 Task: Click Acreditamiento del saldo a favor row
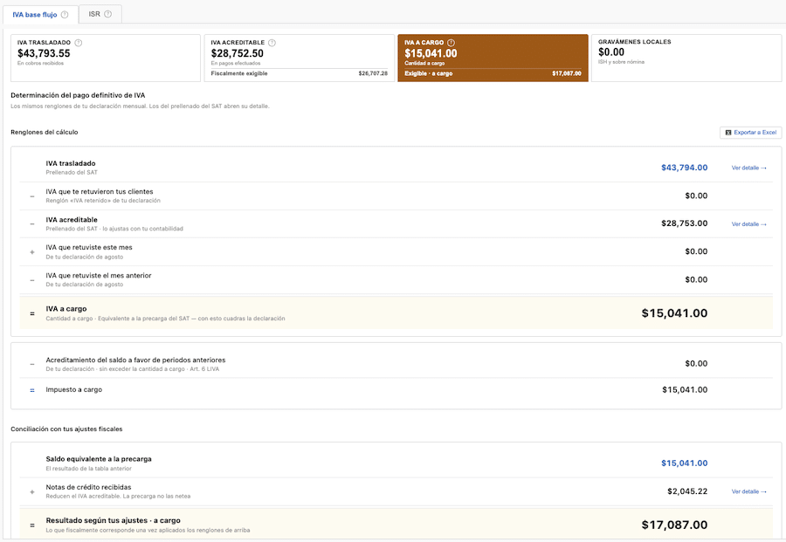(396, 364)
